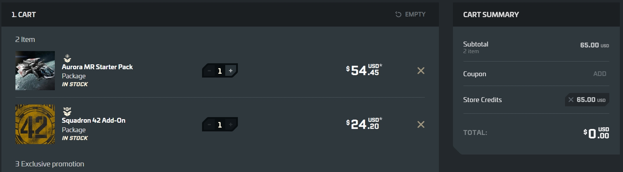The width and height of the screenshot is (623, 172).
Task: Open Squadron 42 Add-On title link
Action: click(x=93, y=120)
